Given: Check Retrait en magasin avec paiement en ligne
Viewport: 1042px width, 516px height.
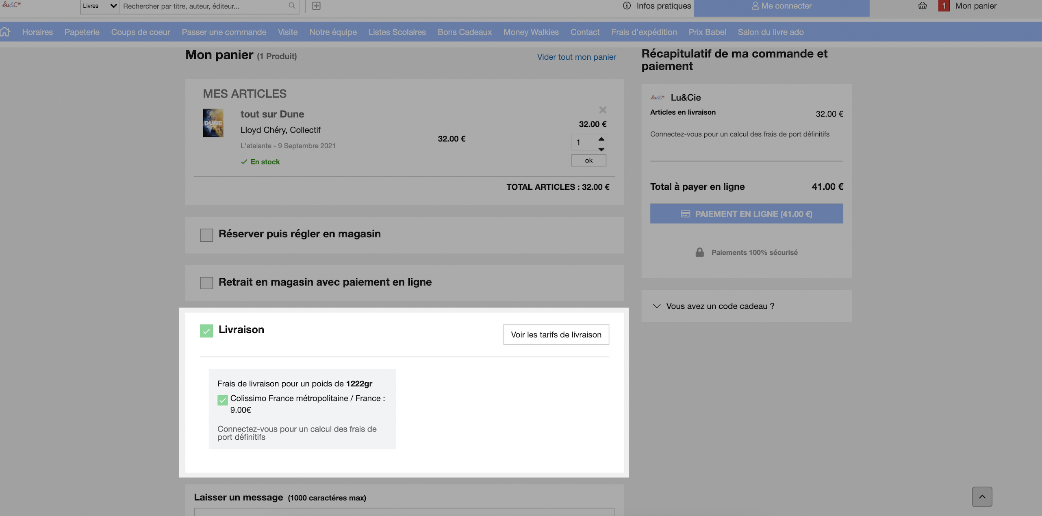Looking at the screenshot, I should [x=206, y=283].
